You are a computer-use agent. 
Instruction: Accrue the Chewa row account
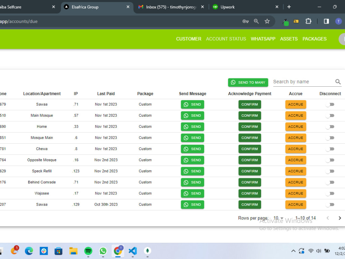(x=296, y=149)
